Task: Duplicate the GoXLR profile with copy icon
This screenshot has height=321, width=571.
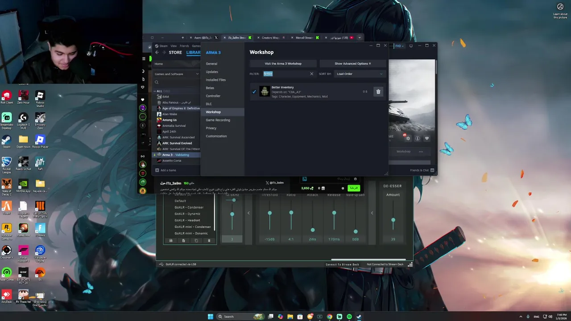Action: [x=196, y=241]
